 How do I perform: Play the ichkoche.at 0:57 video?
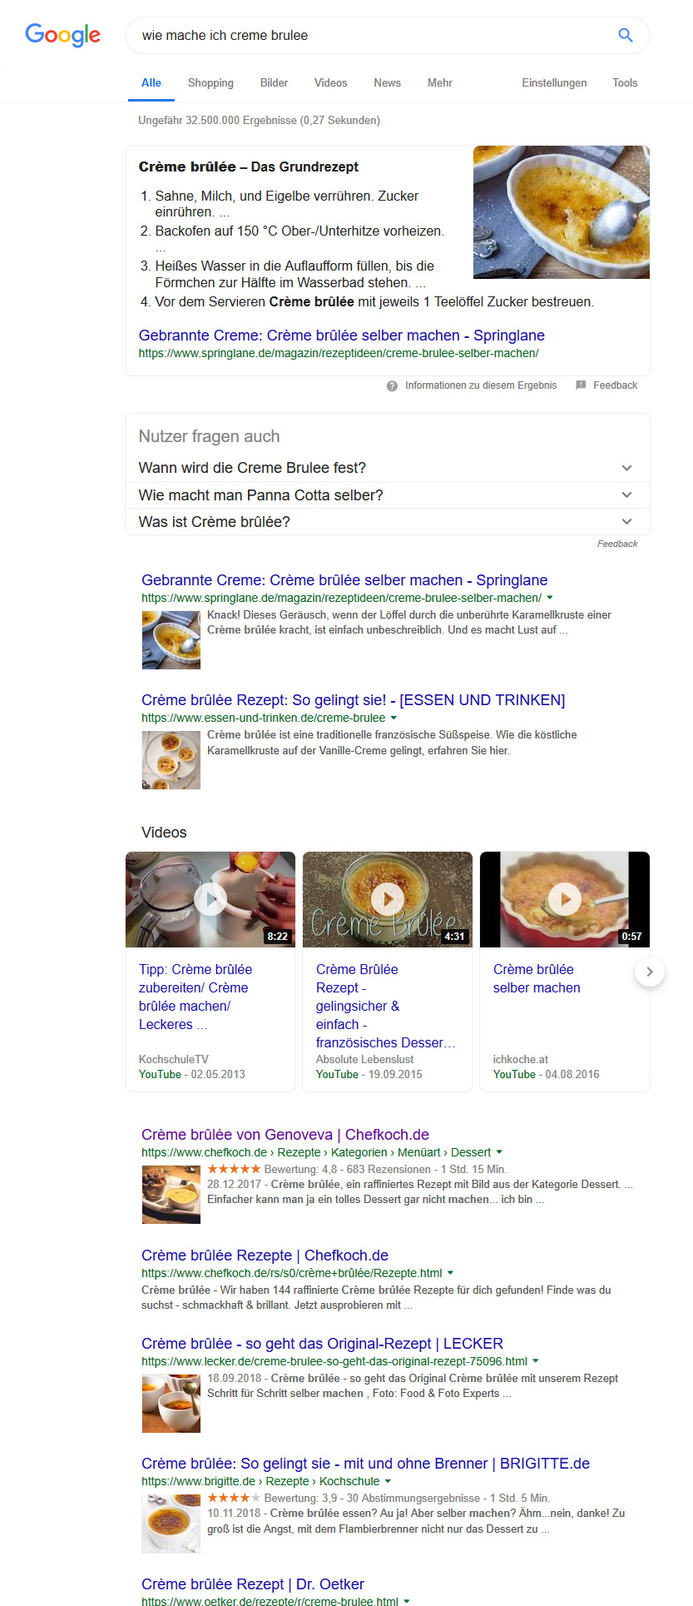[565, 899]
